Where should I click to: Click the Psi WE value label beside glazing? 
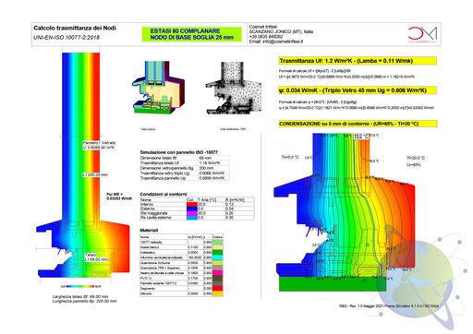[x=119, y=197]
